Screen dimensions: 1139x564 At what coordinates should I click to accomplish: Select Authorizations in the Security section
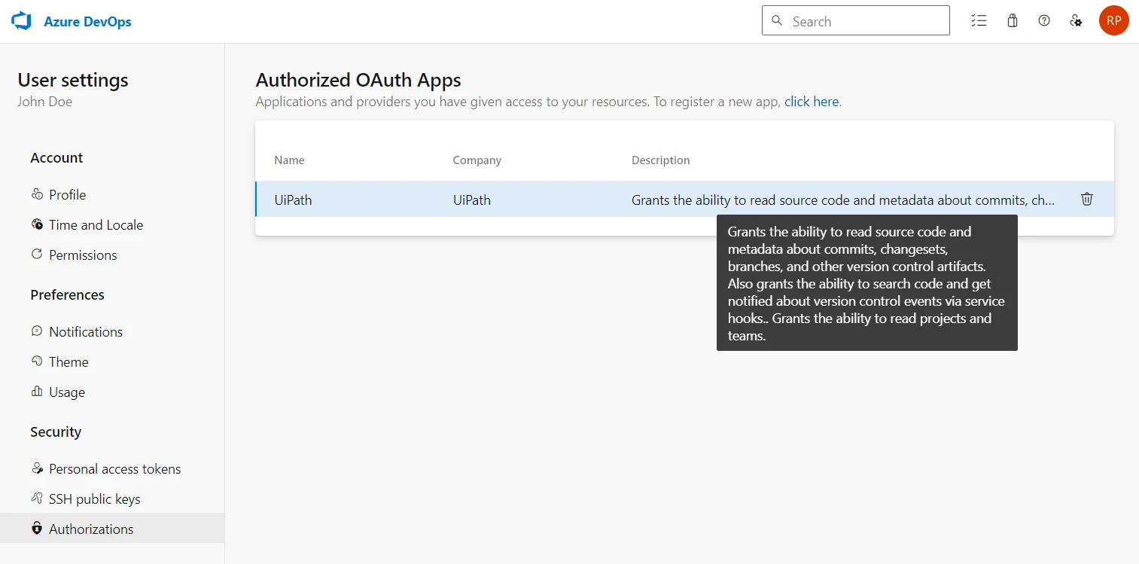tap(92, 528)
